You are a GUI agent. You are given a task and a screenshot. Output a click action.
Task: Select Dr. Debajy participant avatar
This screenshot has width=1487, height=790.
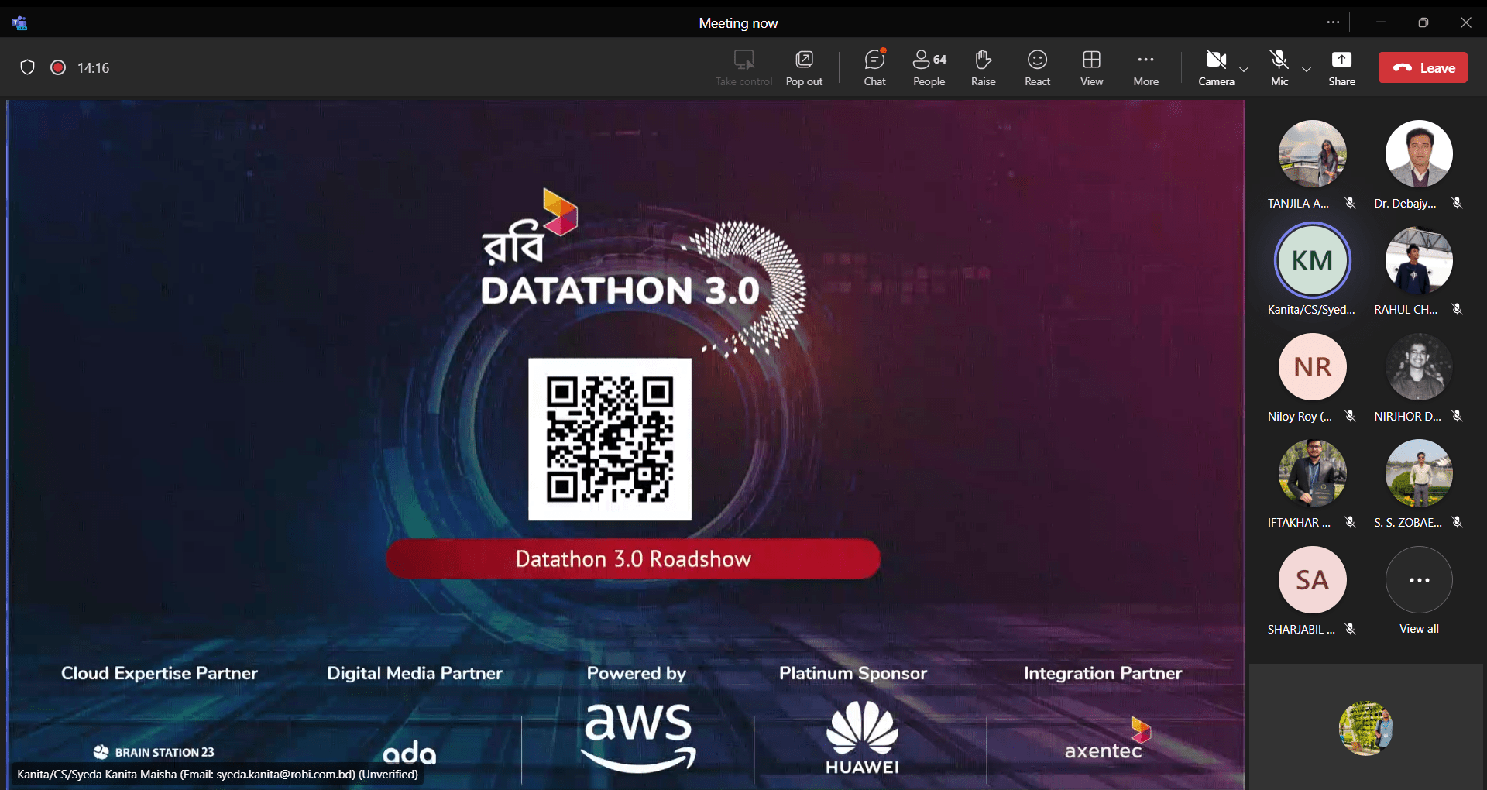click(1419, 154)
